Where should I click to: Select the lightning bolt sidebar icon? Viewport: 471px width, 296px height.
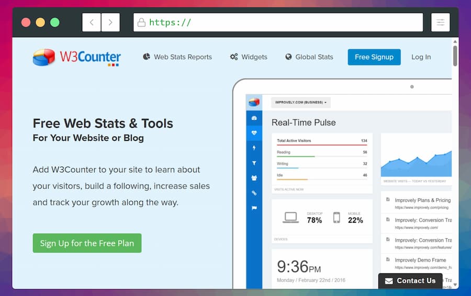[x=254, y=148]
